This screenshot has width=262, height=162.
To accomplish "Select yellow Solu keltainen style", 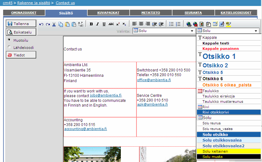I will [229, 151].
